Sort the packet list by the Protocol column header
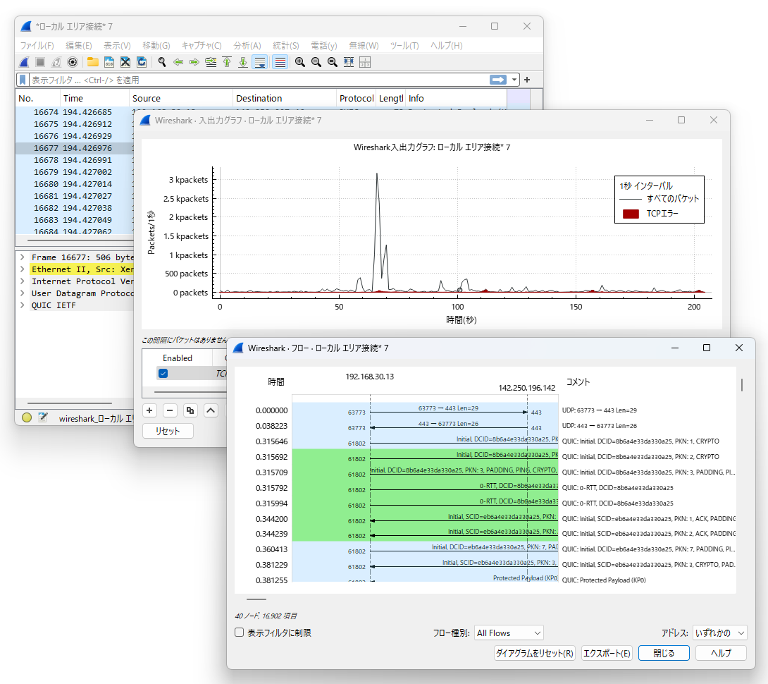The height and width of the screenshot is (684, 768). (x=356, y=98)
